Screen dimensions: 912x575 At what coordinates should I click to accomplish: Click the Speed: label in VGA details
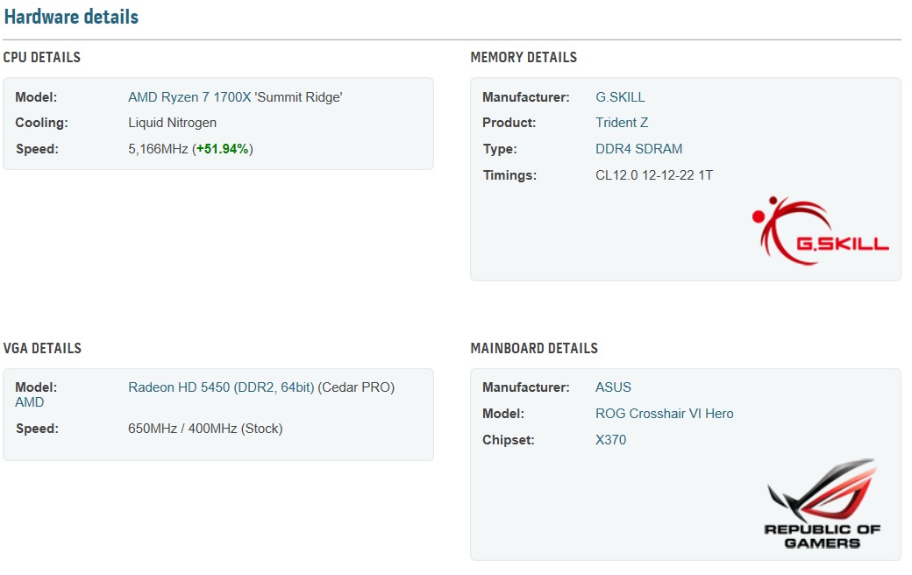click(x=37, y=429)
